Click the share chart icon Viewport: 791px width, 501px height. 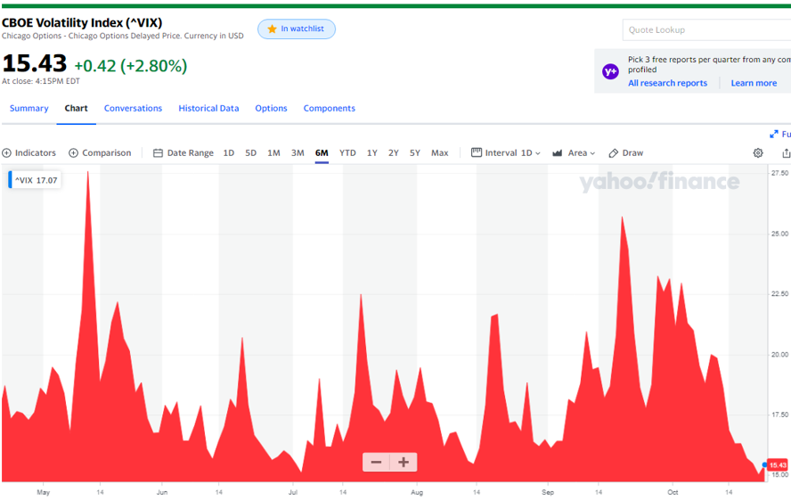click(786, 153)
